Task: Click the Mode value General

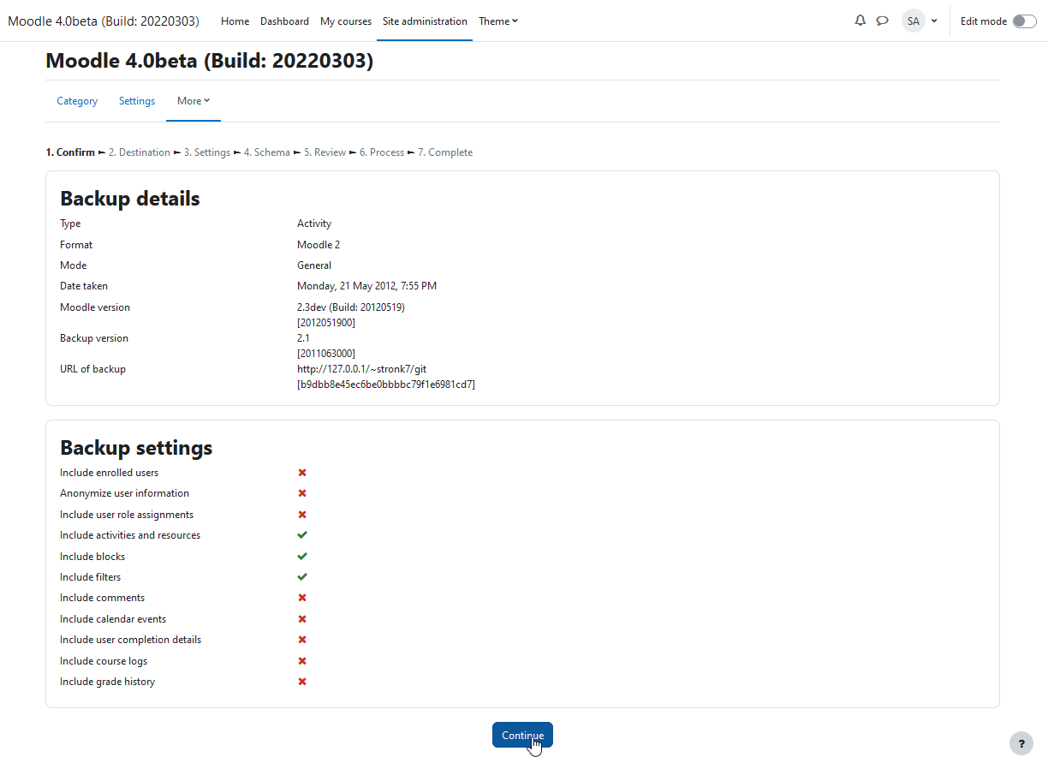Action: click(x=314, y=265)
